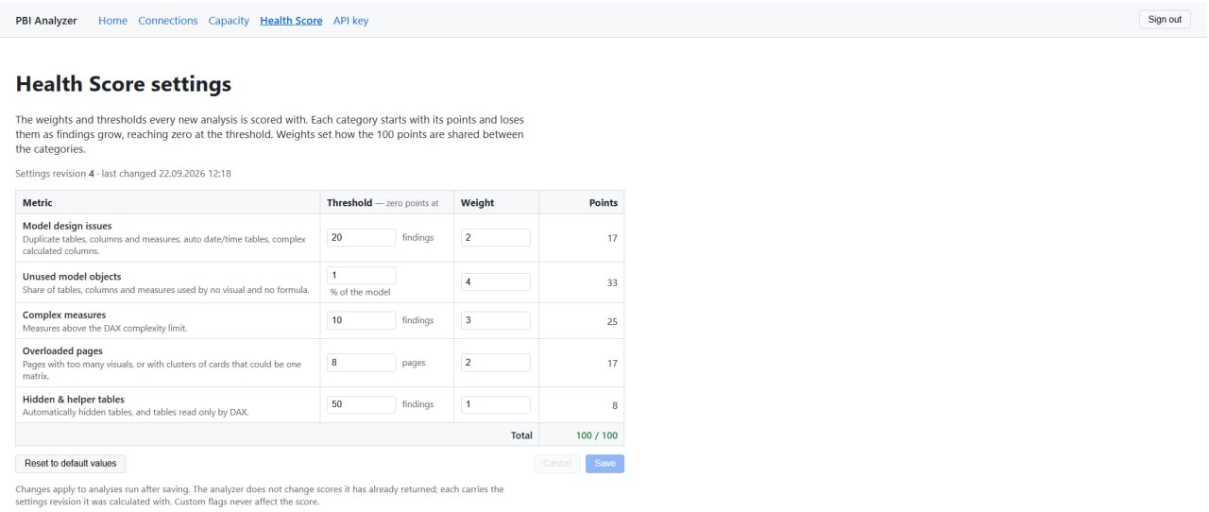Focus the Hidden & helper tables weight field
1209x512 pixels.
click(x=496, y=404)
